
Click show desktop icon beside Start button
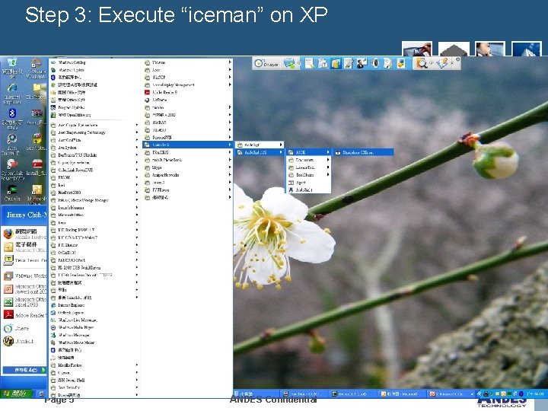coord(41,394)
